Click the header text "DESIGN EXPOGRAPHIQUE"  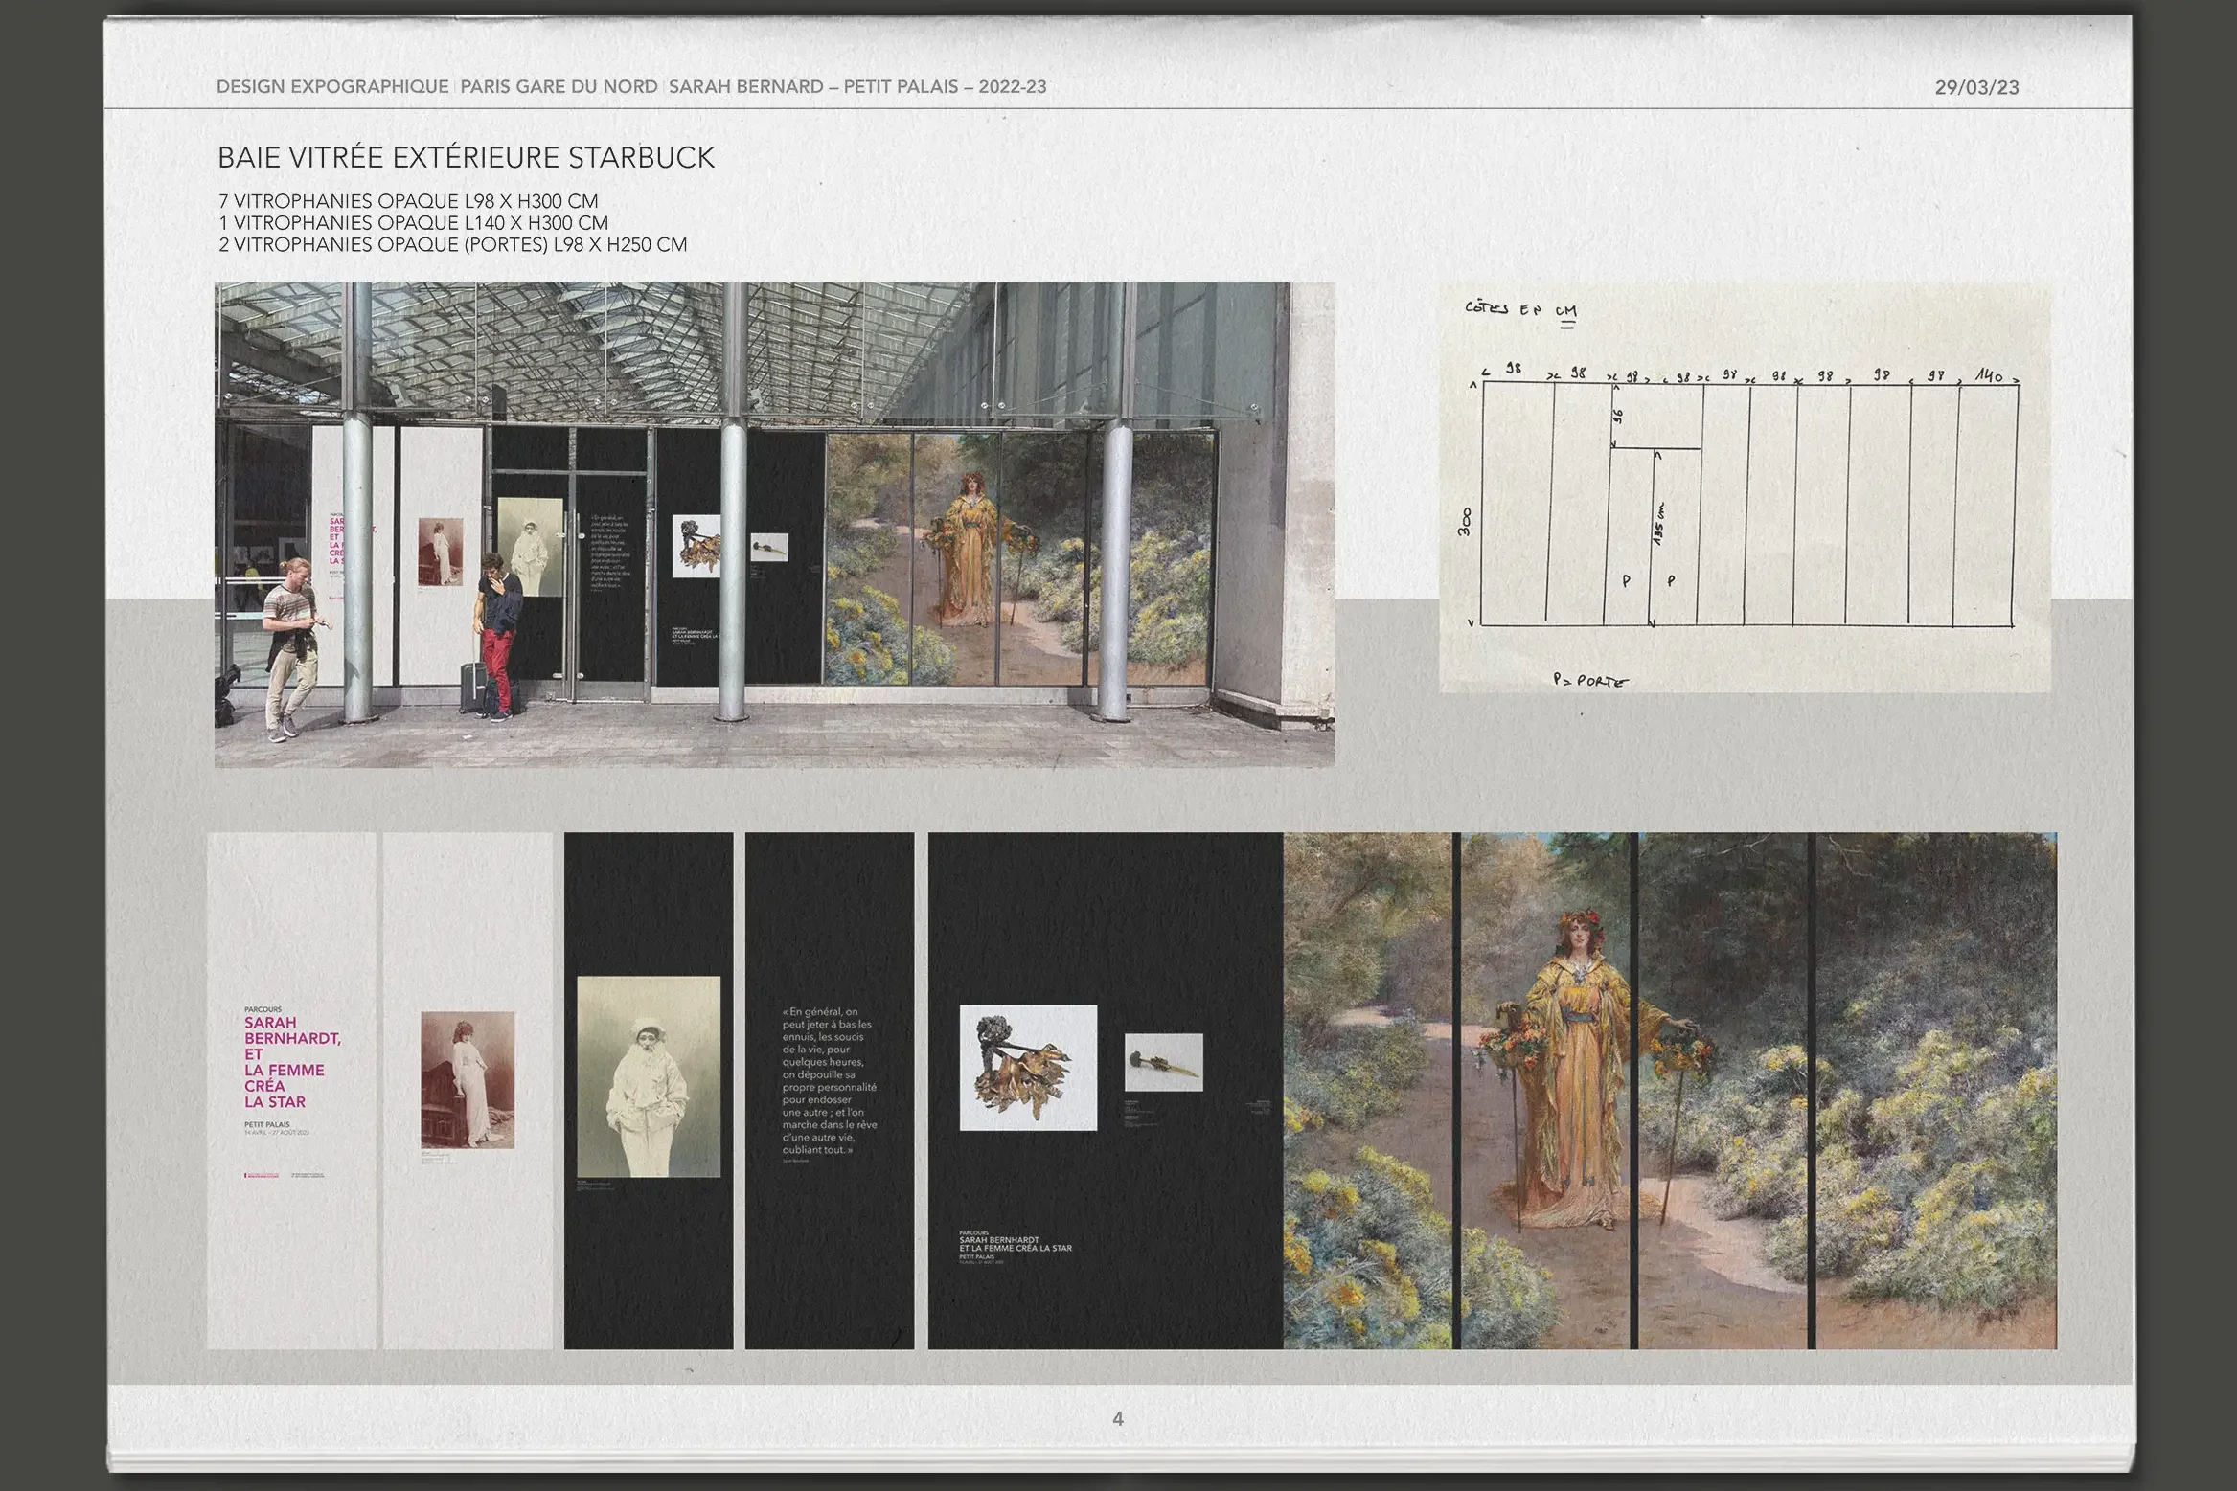[x=332, y=87]
